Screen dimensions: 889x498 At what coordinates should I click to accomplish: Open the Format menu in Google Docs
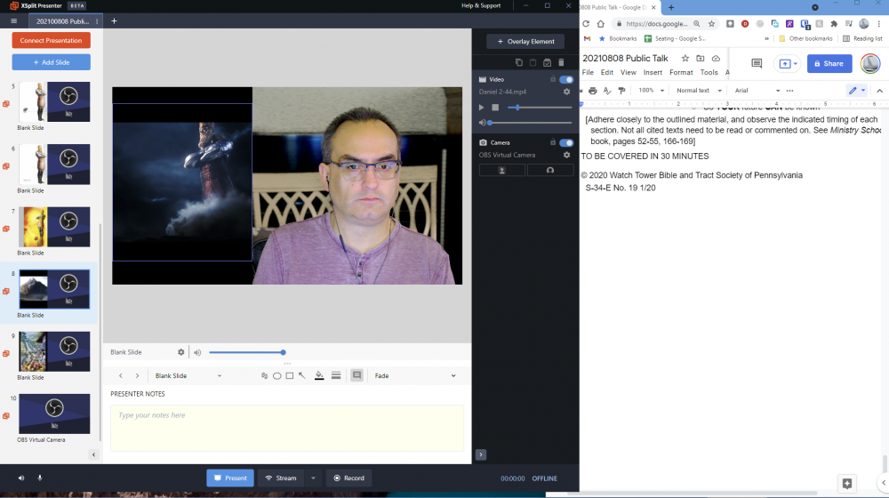coord(681,73)
